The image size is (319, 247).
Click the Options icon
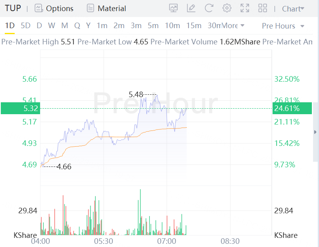click(x=38, y=8)
